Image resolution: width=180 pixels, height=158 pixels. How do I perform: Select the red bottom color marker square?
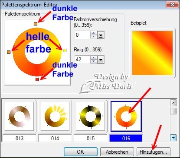point(37,79)
